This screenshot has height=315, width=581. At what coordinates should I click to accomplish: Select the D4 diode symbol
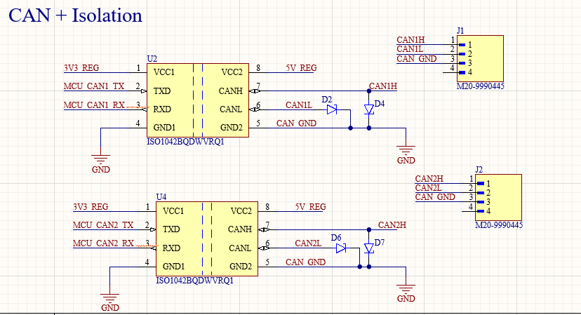369,109
